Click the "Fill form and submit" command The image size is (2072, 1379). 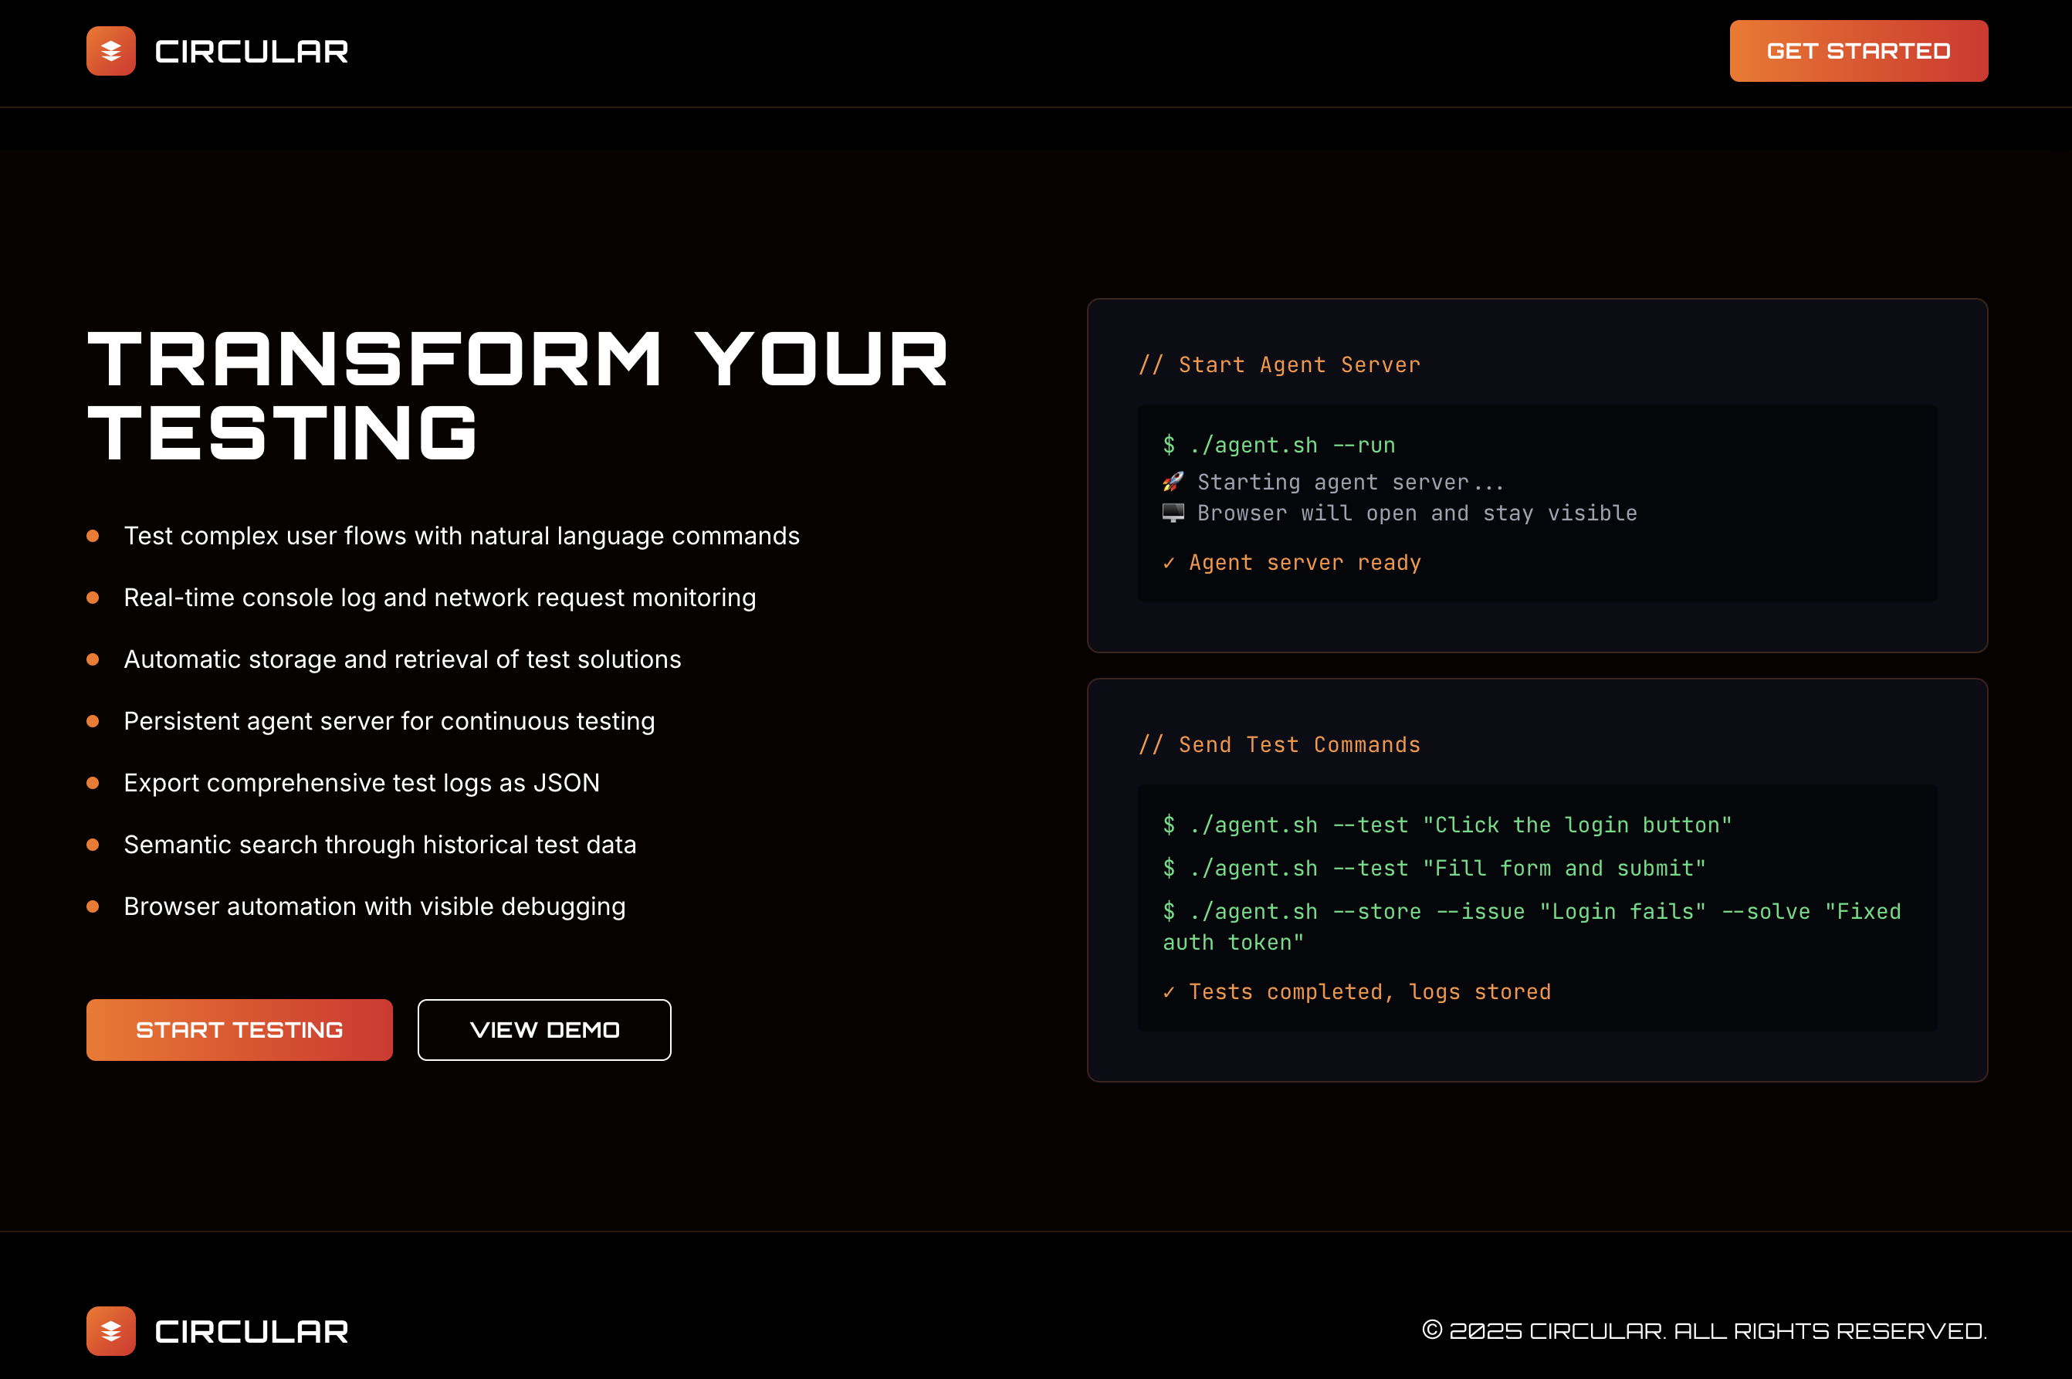point(1433,868)
